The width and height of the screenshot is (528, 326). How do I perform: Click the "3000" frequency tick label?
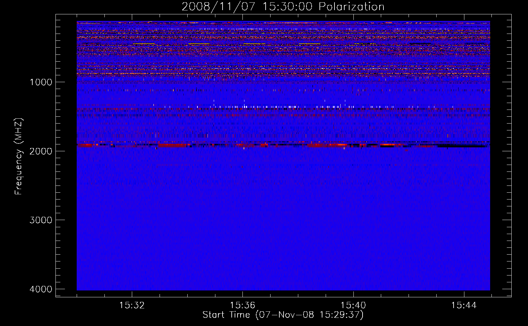pos(41,220)
